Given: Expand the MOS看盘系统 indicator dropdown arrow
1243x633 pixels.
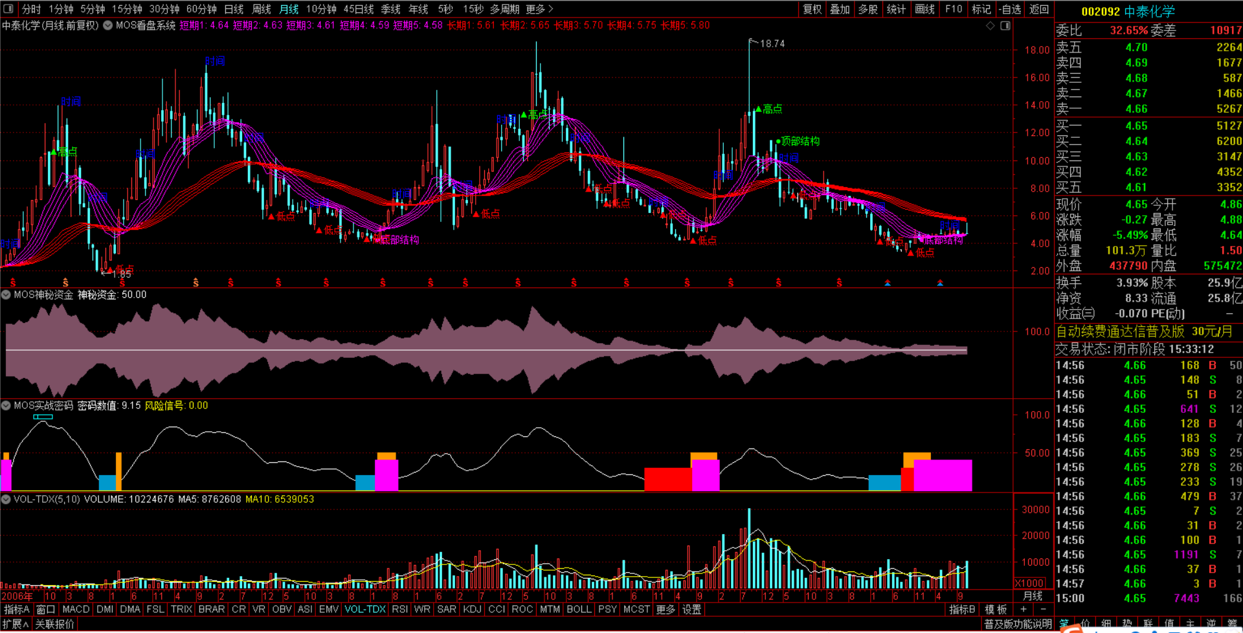Looking at the screenshot, I should point(108,26).
